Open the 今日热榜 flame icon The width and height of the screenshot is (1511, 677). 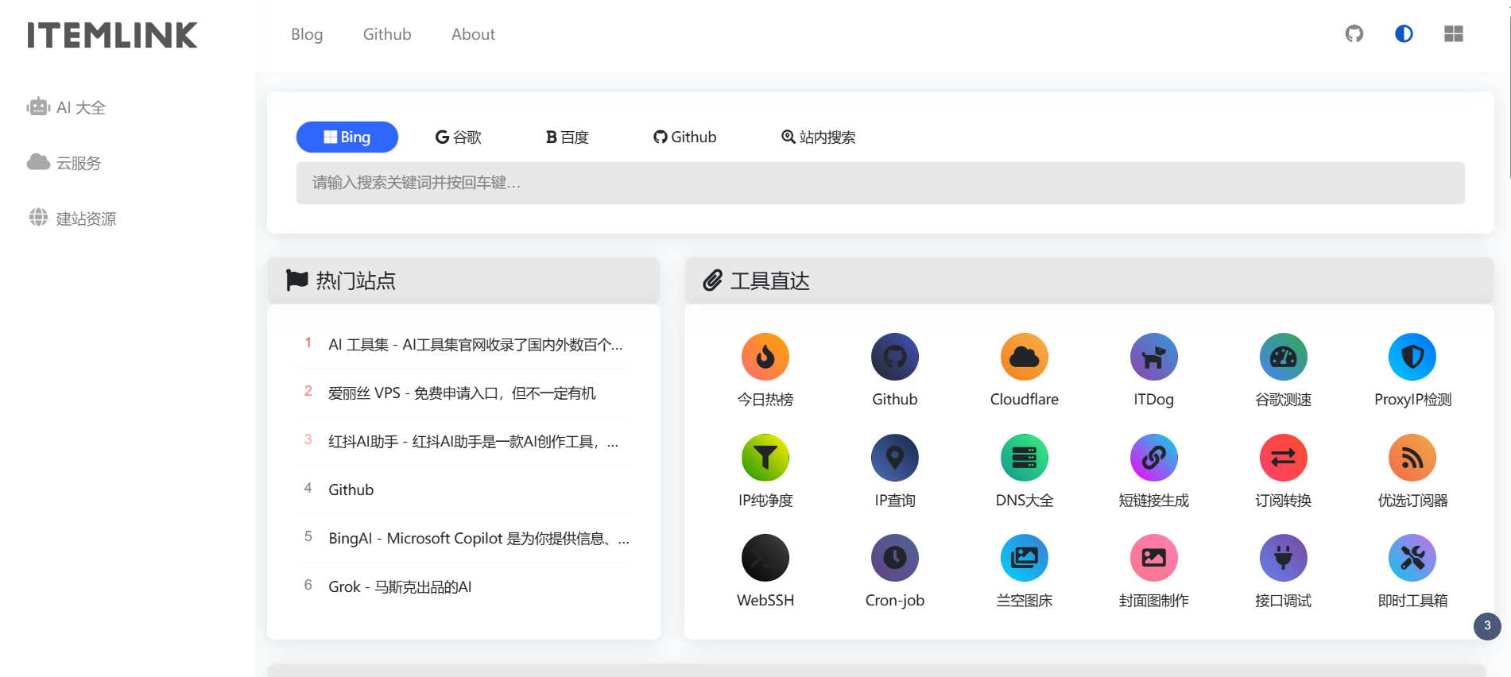tap(765, 357)
